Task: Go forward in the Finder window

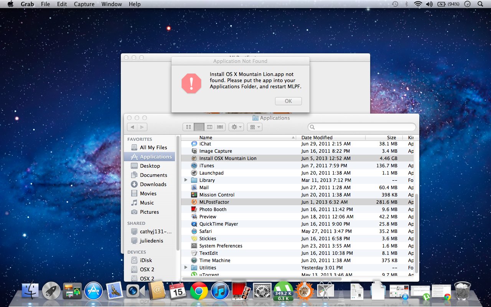Action: pos(142,127)
